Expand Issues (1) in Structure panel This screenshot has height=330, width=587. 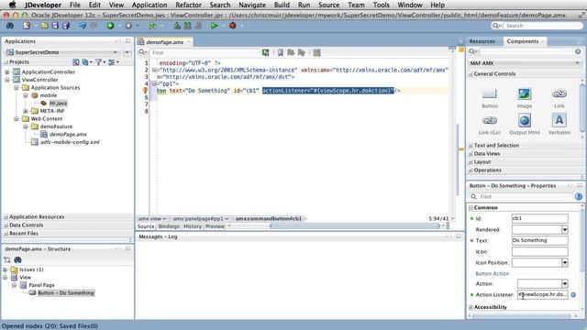pos(6,269)
